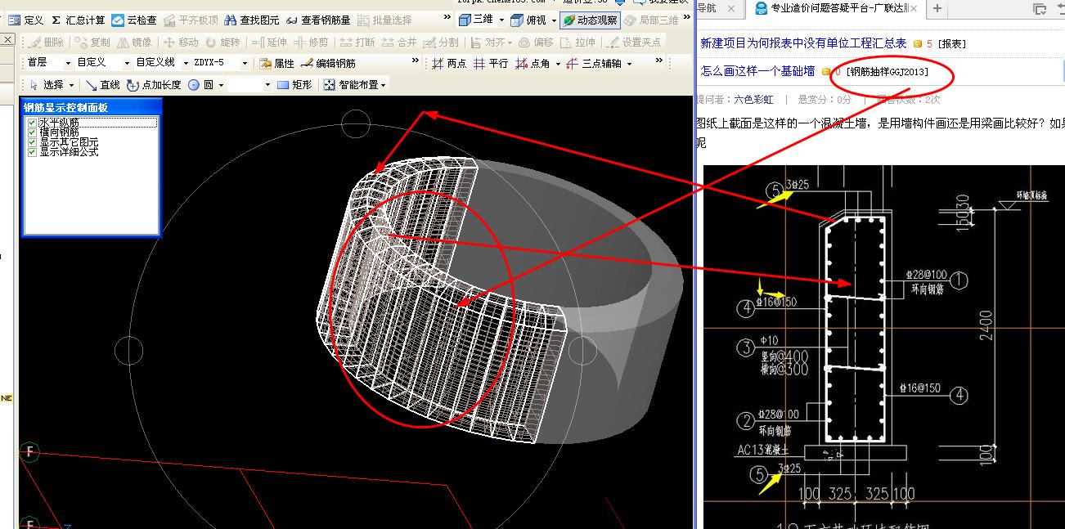1065x529 pixels.
Task: Click 偏移 offset tool
Action: (x=536, y=42)
